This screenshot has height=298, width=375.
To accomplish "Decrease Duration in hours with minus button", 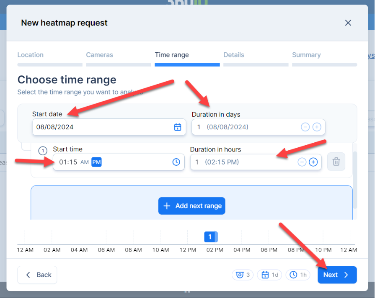I will coord(302,162).
